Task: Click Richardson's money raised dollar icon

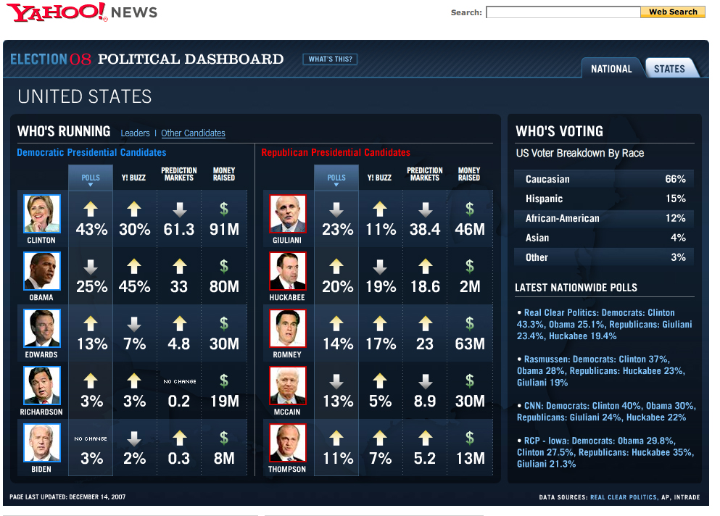Action: 223,381
